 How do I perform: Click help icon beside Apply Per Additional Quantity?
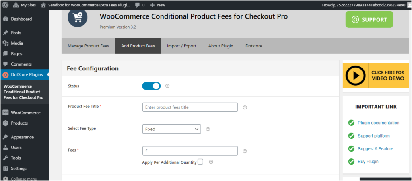211,162
